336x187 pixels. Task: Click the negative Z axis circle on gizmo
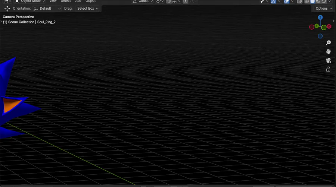click(x=320, y=36)
